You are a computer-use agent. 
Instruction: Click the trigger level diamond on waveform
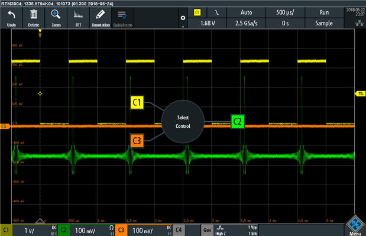[x=40, y=94]
